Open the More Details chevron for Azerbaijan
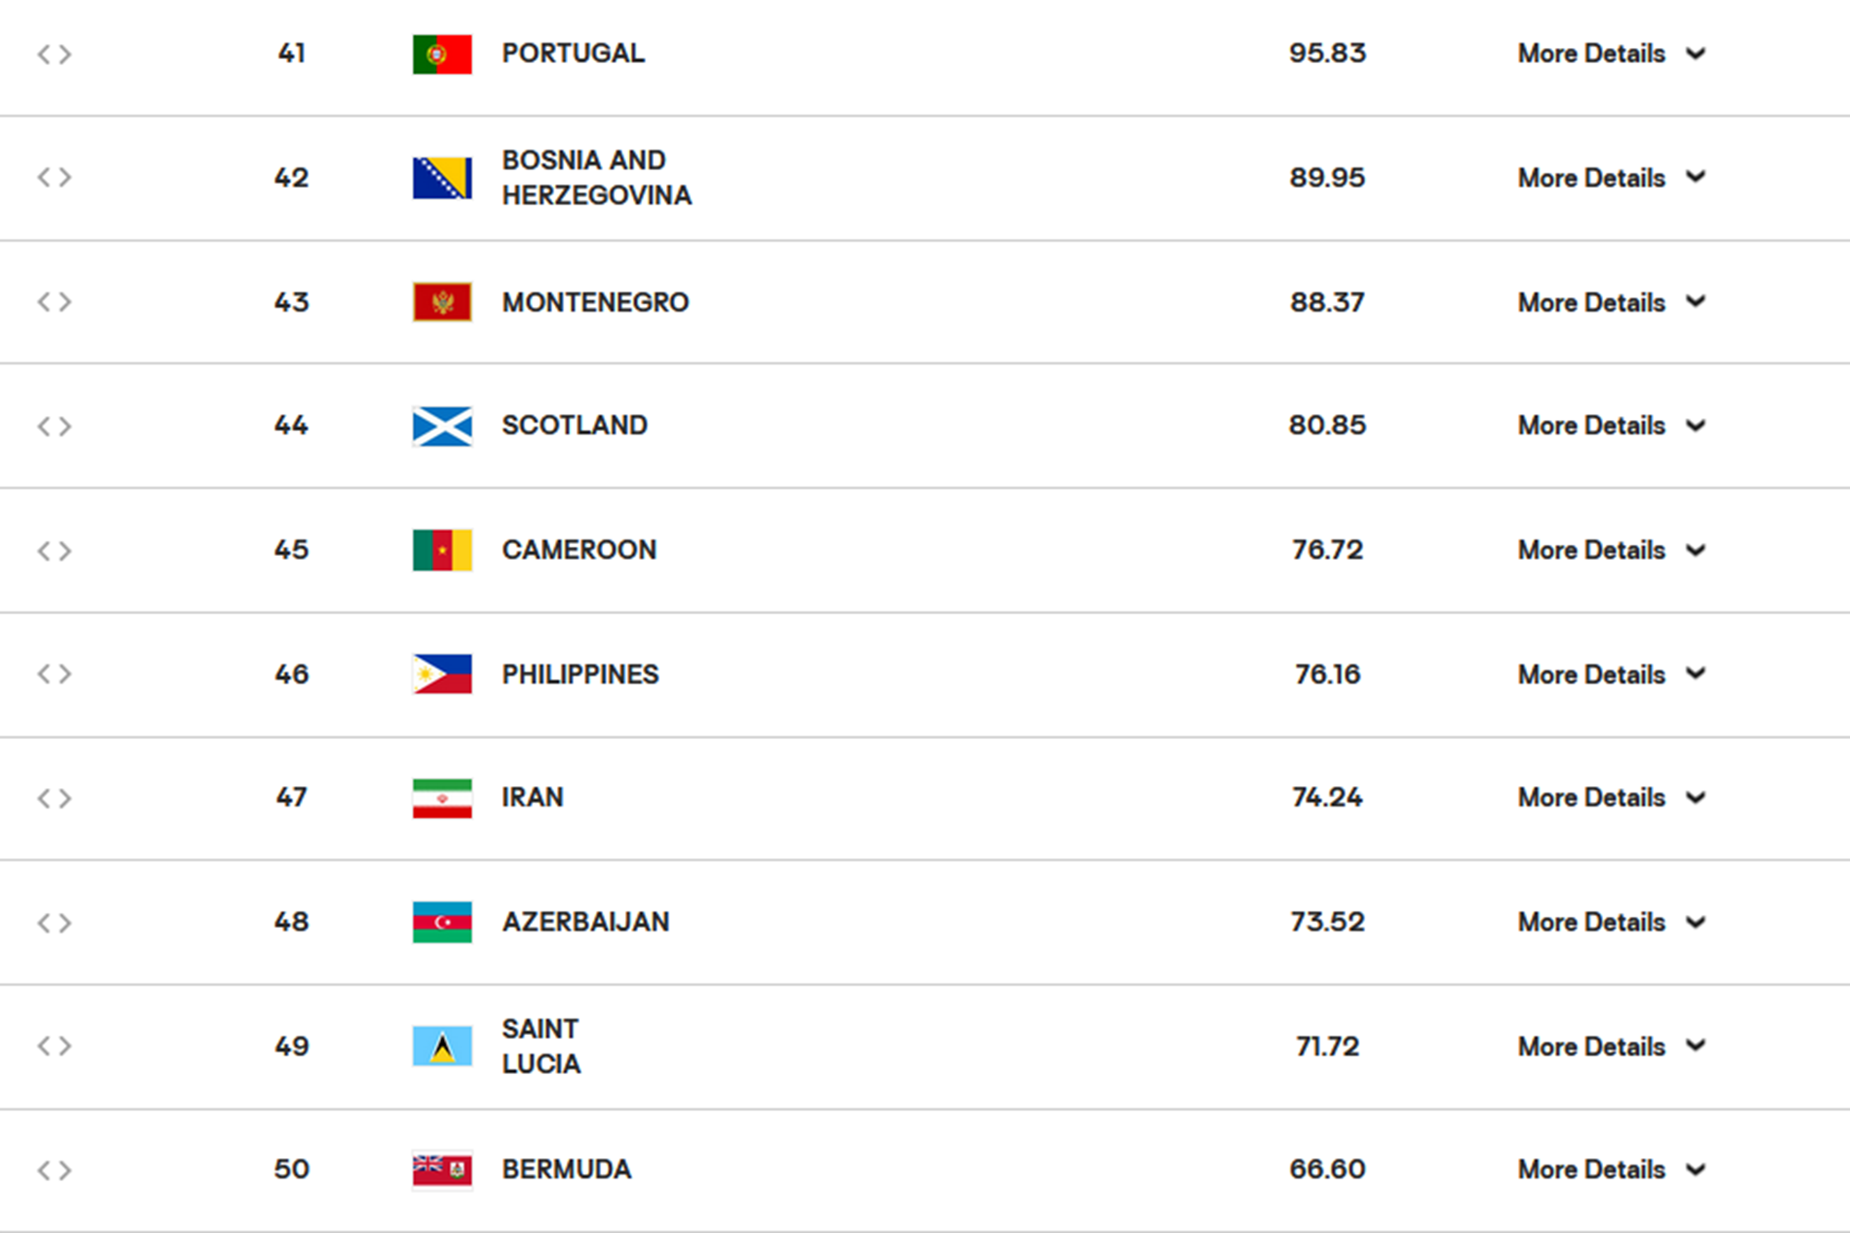 (1696, 922)
